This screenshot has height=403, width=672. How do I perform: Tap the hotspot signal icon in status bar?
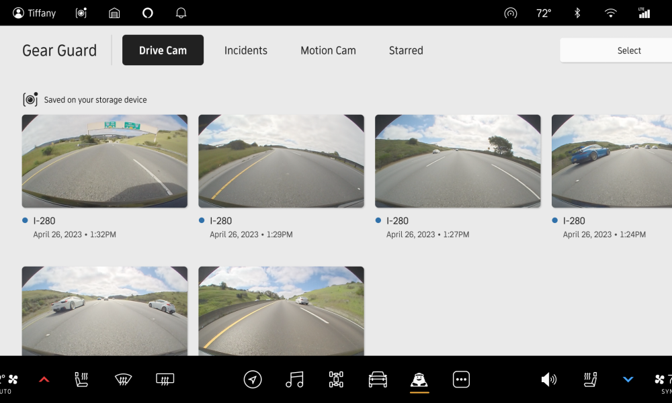click(511, 13)
